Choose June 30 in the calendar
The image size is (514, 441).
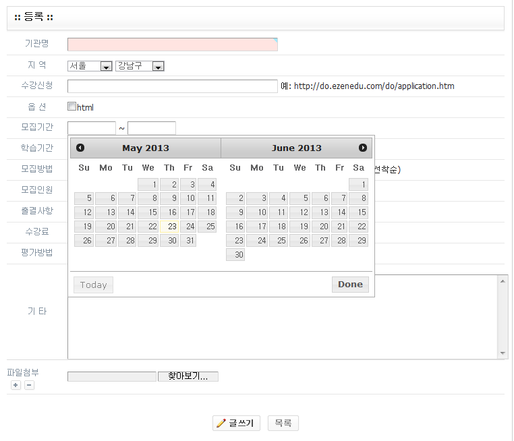pos(235,255)
